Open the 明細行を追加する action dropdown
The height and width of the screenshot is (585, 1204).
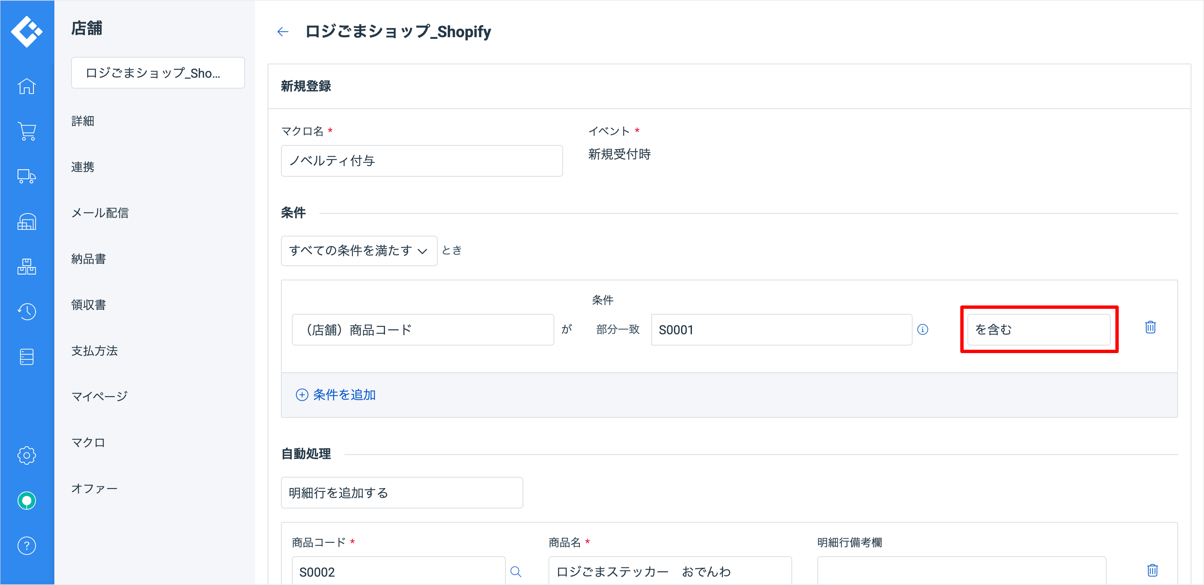pos(401,493)
